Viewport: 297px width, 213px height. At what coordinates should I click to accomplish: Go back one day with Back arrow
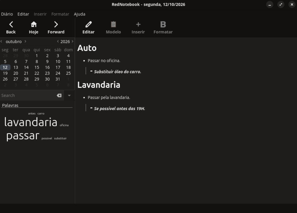tap(11, 28)
